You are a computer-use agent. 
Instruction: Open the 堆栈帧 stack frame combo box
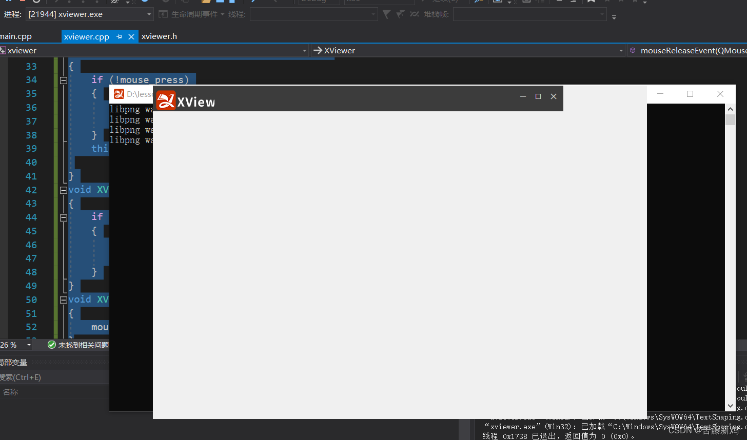(x=530, y=14)
